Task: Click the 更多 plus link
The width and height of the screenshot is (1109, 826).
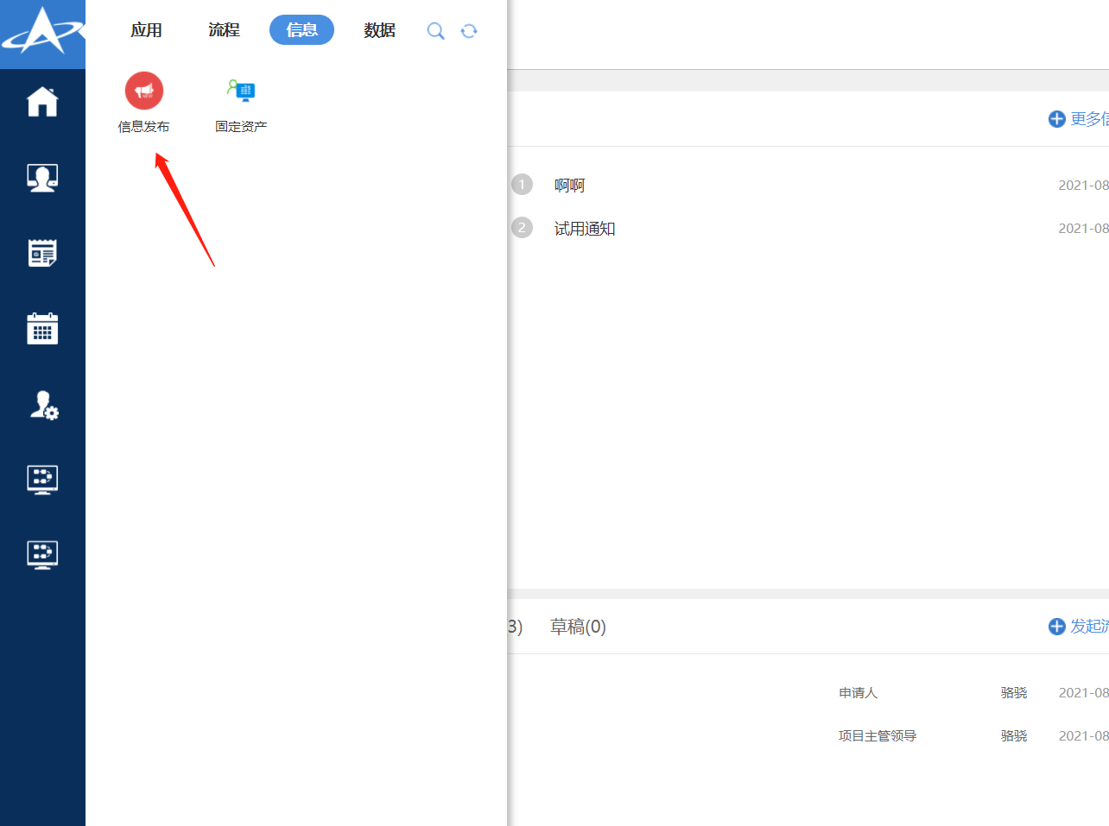Action: 1078,119
